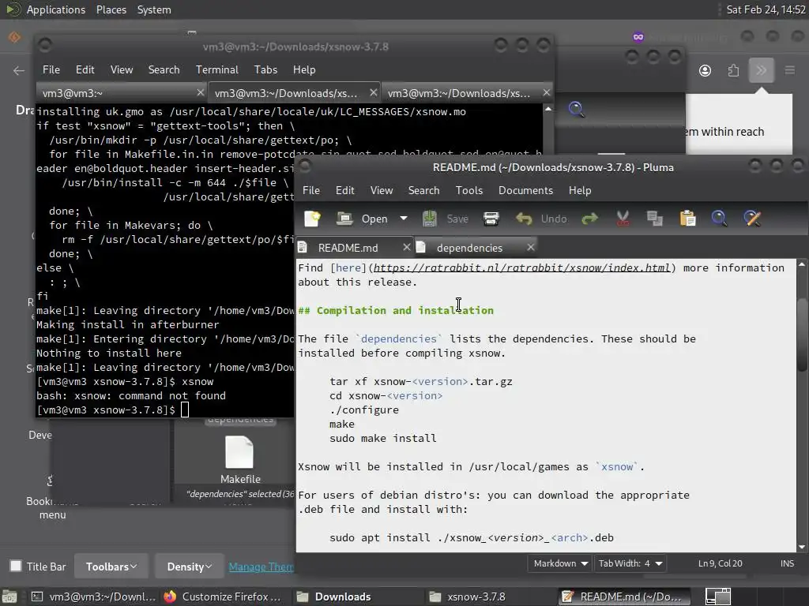Open the Markdown syntax mode dropdown

point(560,563)
